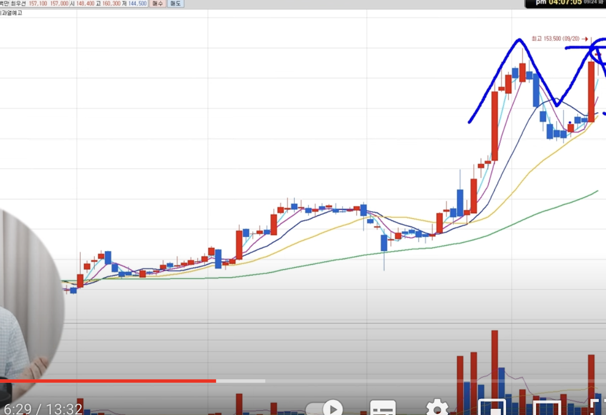The height and width of the screenshot is (415, 606).
Task: Toggle the video autoplay switch
Action: pyautogui.click(x=324, y=408)
